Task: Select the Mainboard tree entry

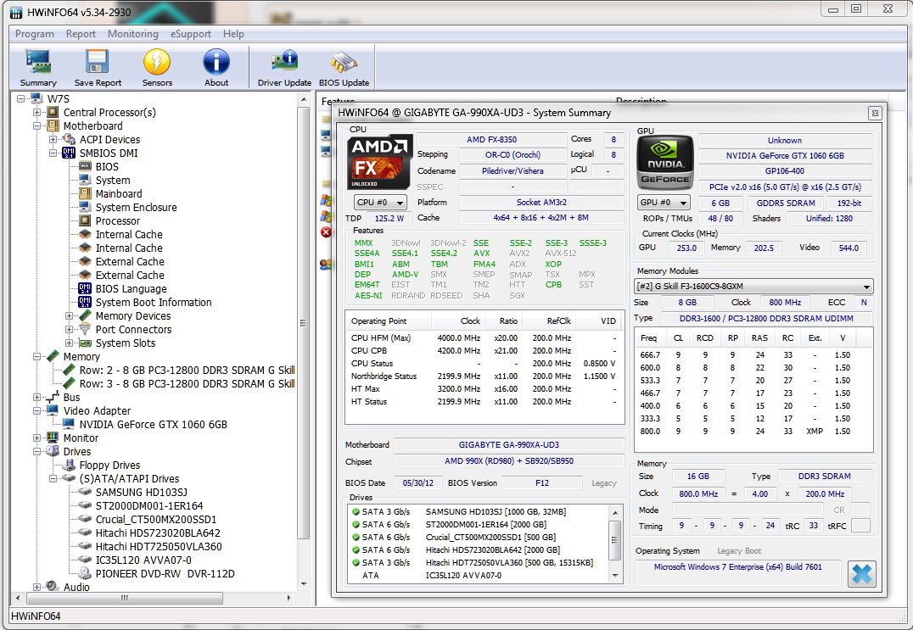Action: click(x=119, y=193)
